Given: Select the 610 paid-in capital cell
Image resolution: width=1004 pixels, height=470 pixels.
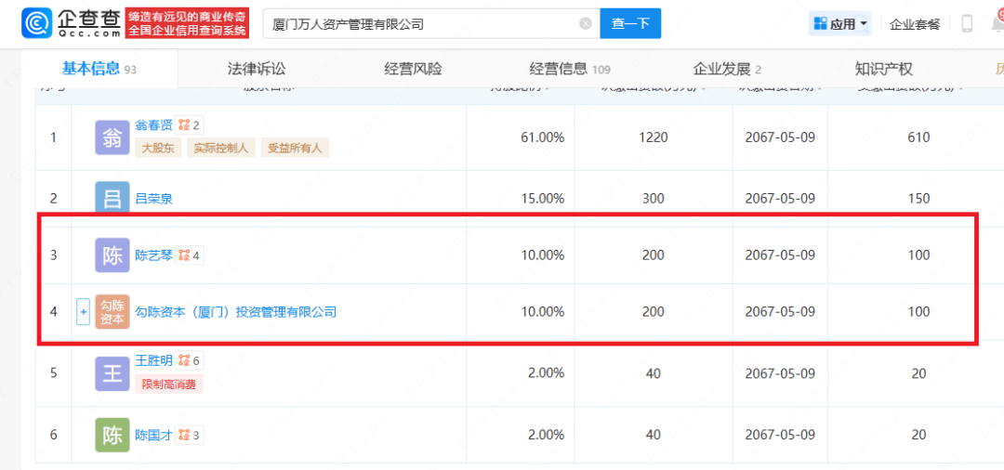Looking at the screenshot, I should (x=918, y=137).
